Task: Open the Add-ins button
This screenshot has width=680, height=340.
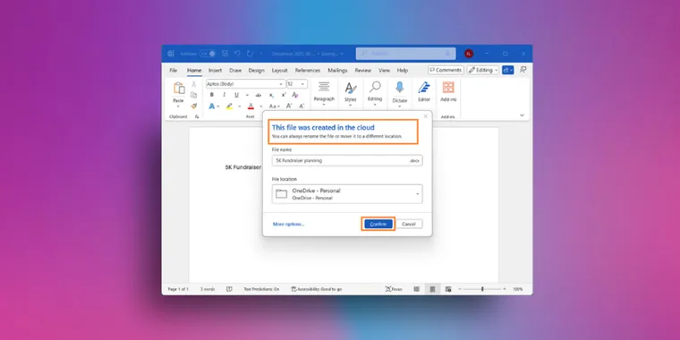Action: (448, 92)
